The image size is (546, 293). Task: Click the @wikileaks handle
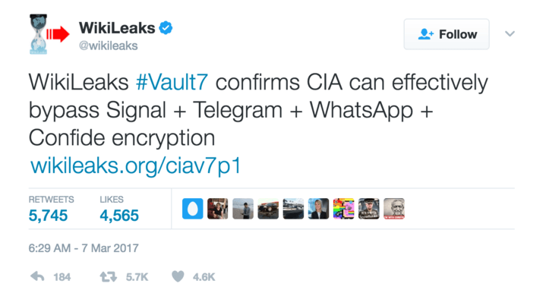click(109, 46)
